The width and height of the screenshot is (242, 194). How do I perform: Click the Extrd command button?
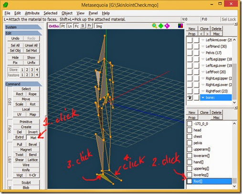click(x=20, y=137)
